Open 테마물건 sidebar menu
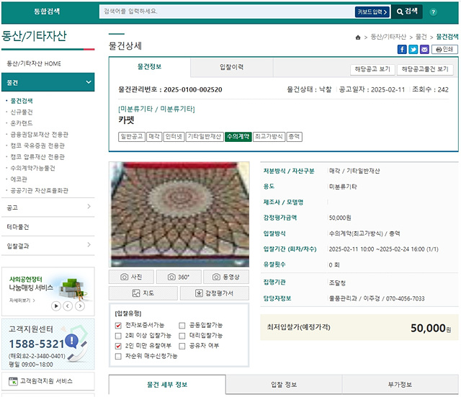This screenshot has width=461, height=397. pos(48,227)
